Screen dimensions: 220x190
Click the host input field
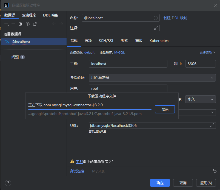[128, 64]
